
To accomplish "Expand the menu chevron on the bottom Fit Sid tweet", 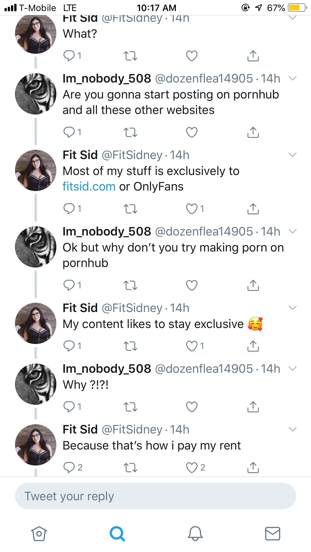I will tap(292, 429).
